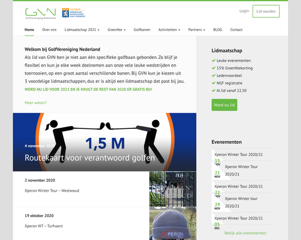
Task: Open Bekijk alle evenementen link
Action: pyautogui.click(x=245, y=233)
